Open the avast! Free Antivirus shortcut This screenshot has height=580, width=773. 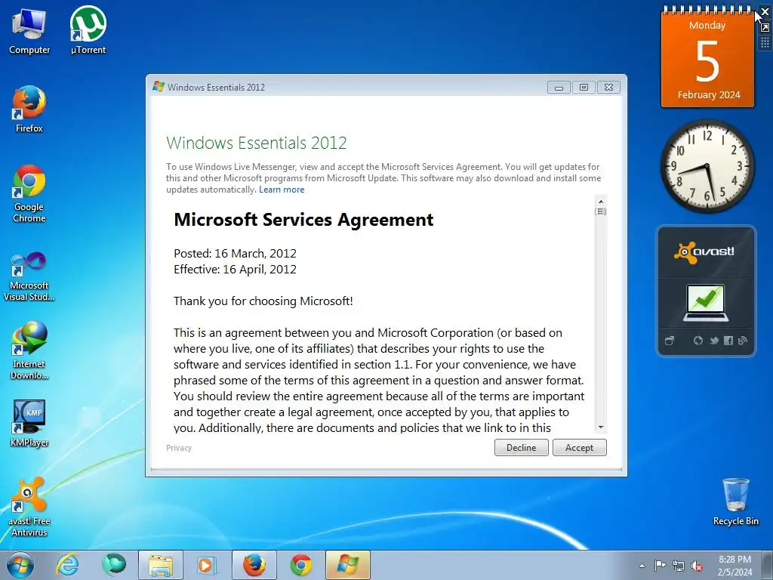click(29, 507)
